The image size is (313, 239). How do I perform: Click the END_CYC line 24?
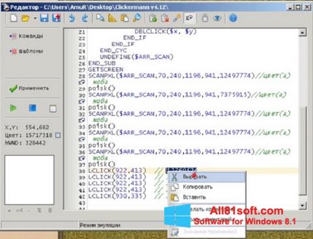click(x=113, y=51)
